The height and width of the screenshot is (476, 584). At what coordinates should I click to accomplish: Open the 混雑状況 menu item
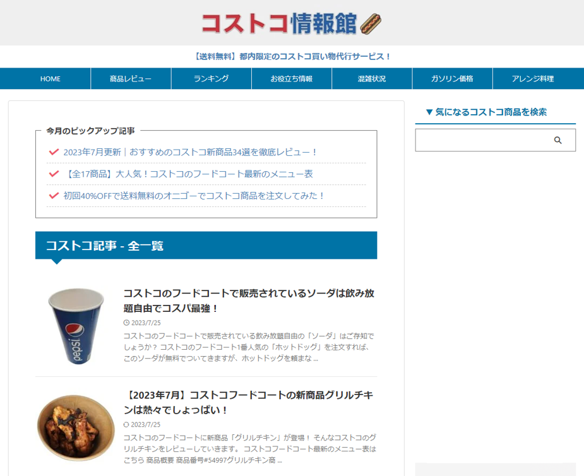(372, 78)
